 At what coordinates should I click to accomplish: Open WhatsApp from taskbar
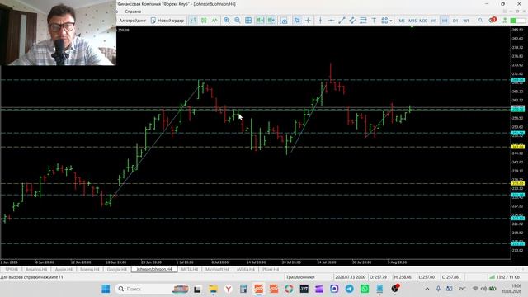click(x=365, y=289)
